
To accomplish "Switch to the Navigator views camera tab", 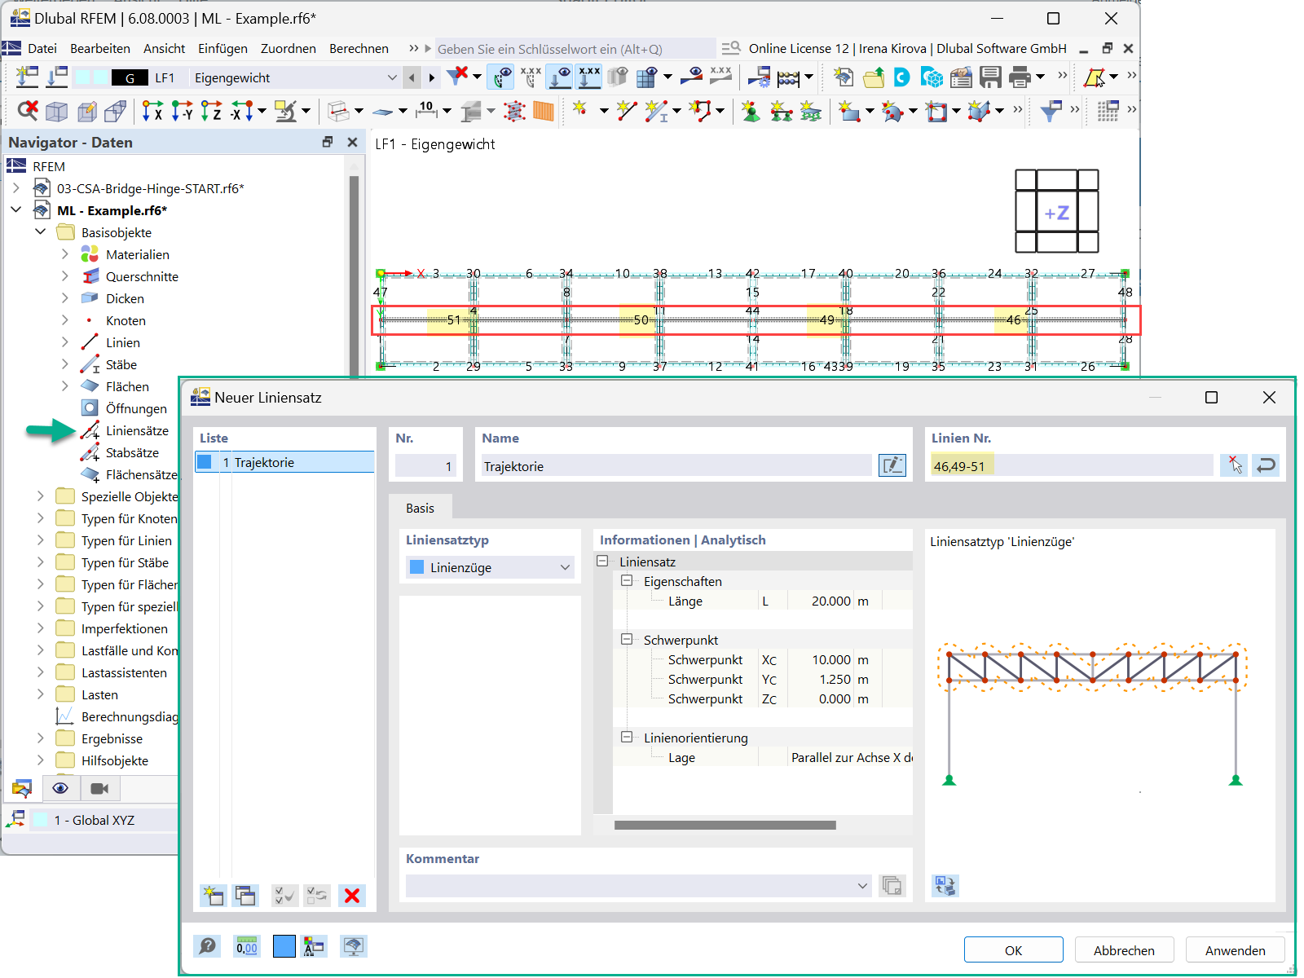I will click(99, 788).
